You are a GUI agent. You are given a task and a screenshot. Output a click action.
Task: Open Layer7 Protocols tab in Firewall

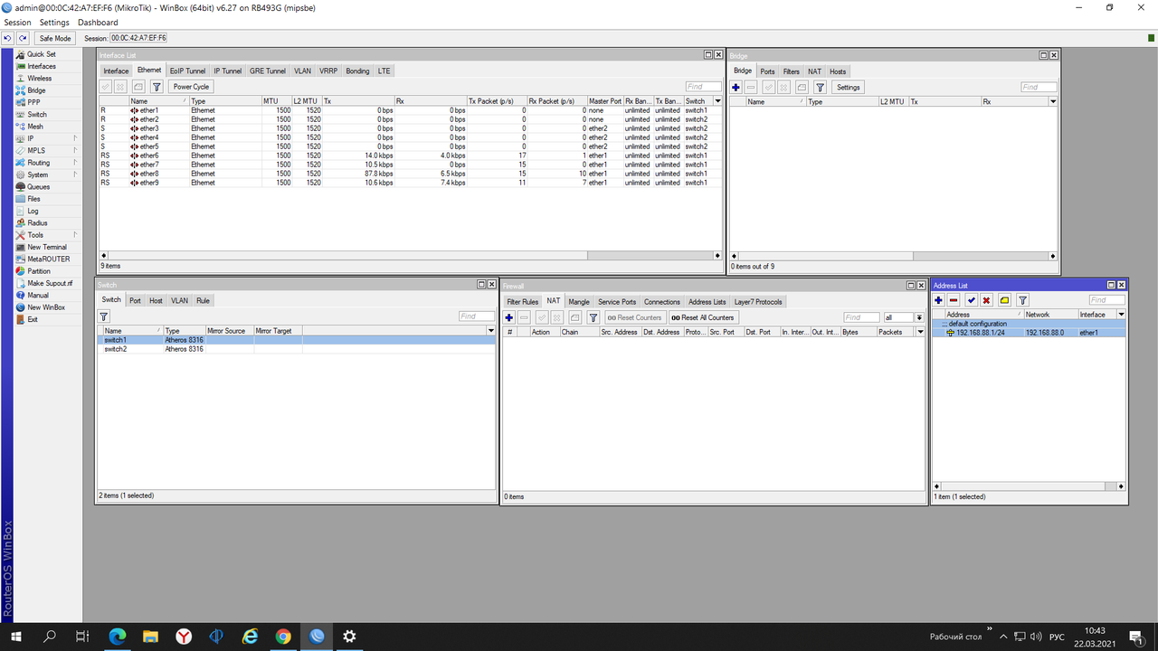click(758, 302)
